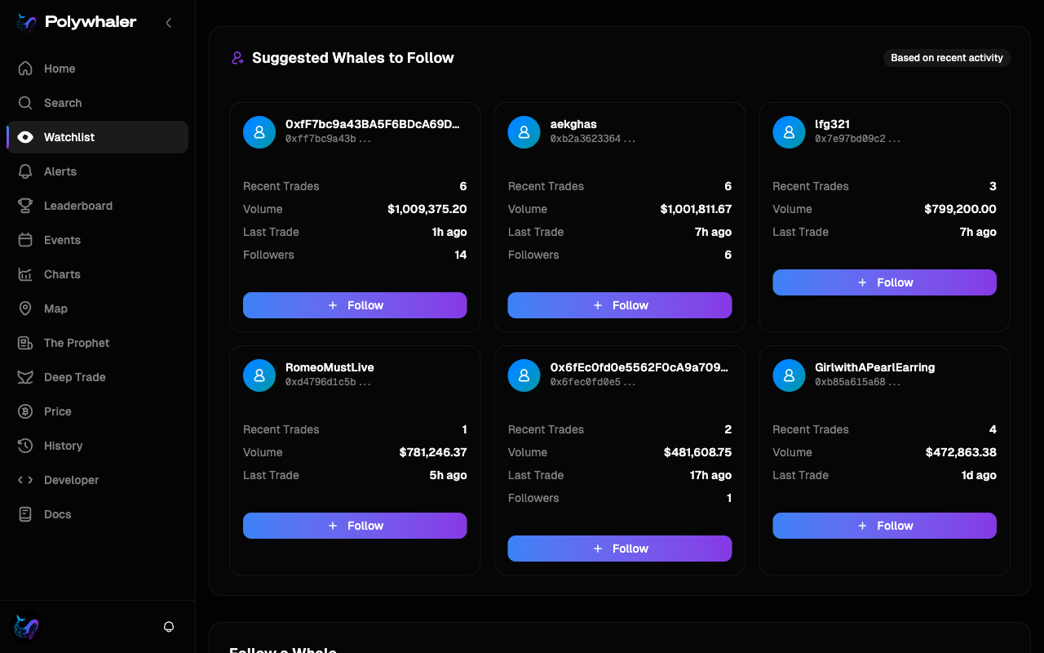This screenshot has height=653, width=1044.
Task: Open the Home menu item
Action: [97, 69]
